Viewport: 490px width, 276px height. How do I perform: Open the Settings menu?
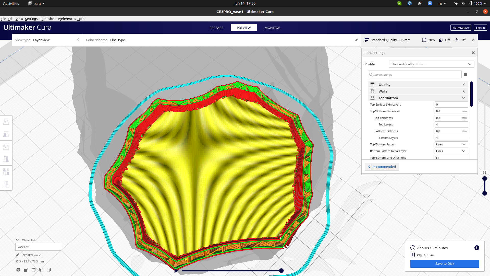(x=31, y=19)
